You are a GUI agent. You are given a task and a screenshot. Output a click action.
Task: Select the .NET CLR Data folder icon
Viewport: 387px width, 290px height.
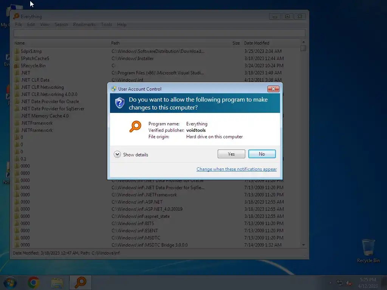(17, 80)
